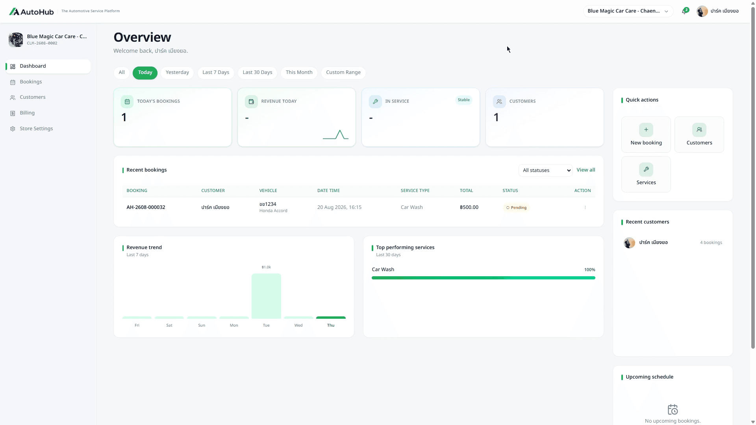Select the Today filter
This screenshot has height=425, width=756.
click(x=145, y=73)
